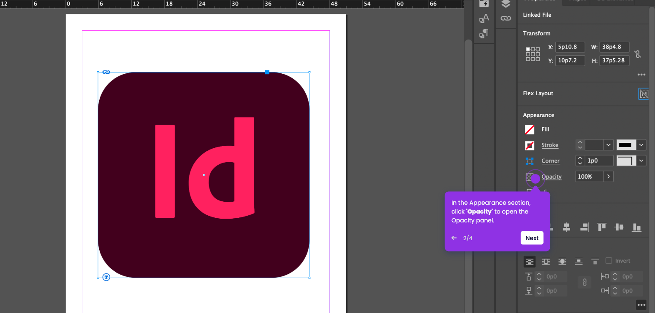The image size is (655, 313).
Task: Click the T badge at frame bottom-left
Action: [106, 277]
